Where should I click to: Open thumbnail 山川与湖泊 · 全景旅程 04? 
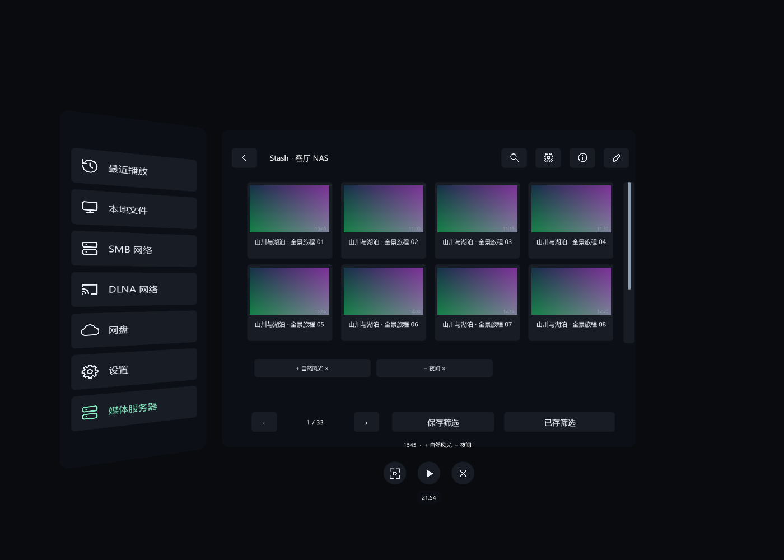click(x=571, y=220)
